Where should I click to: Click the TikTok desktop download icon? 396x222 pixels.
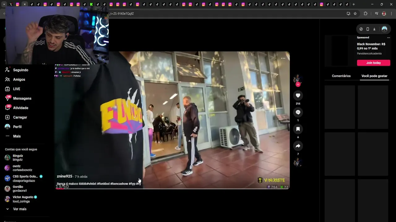tap(374, 29)
